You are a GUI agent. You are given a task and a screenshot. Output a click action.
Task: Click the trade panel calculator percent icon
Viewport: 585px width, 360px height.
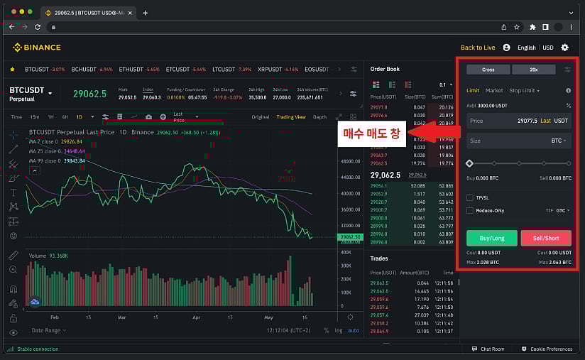click(x=568, y=105)
